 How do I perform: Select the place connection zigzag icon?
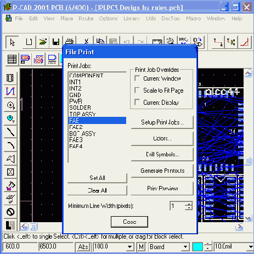tap(10, 91)
